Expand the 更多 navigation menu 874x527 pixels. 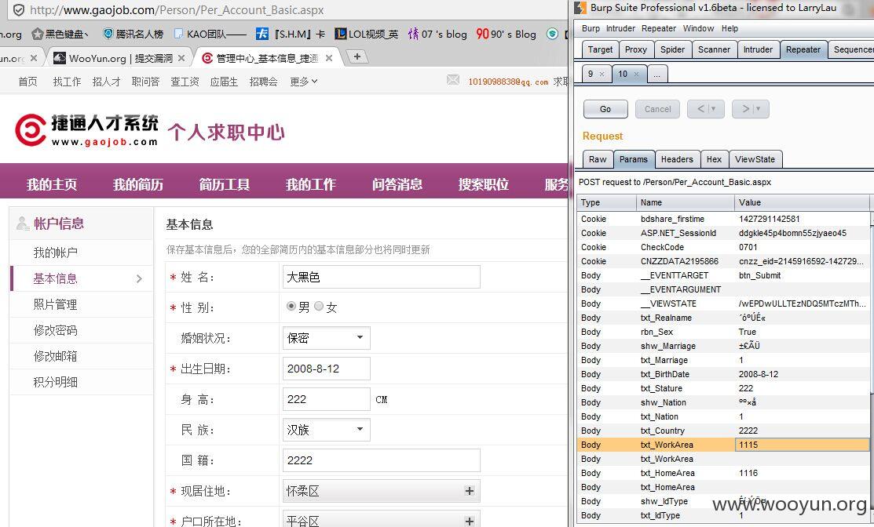click(x=304, y=82)
